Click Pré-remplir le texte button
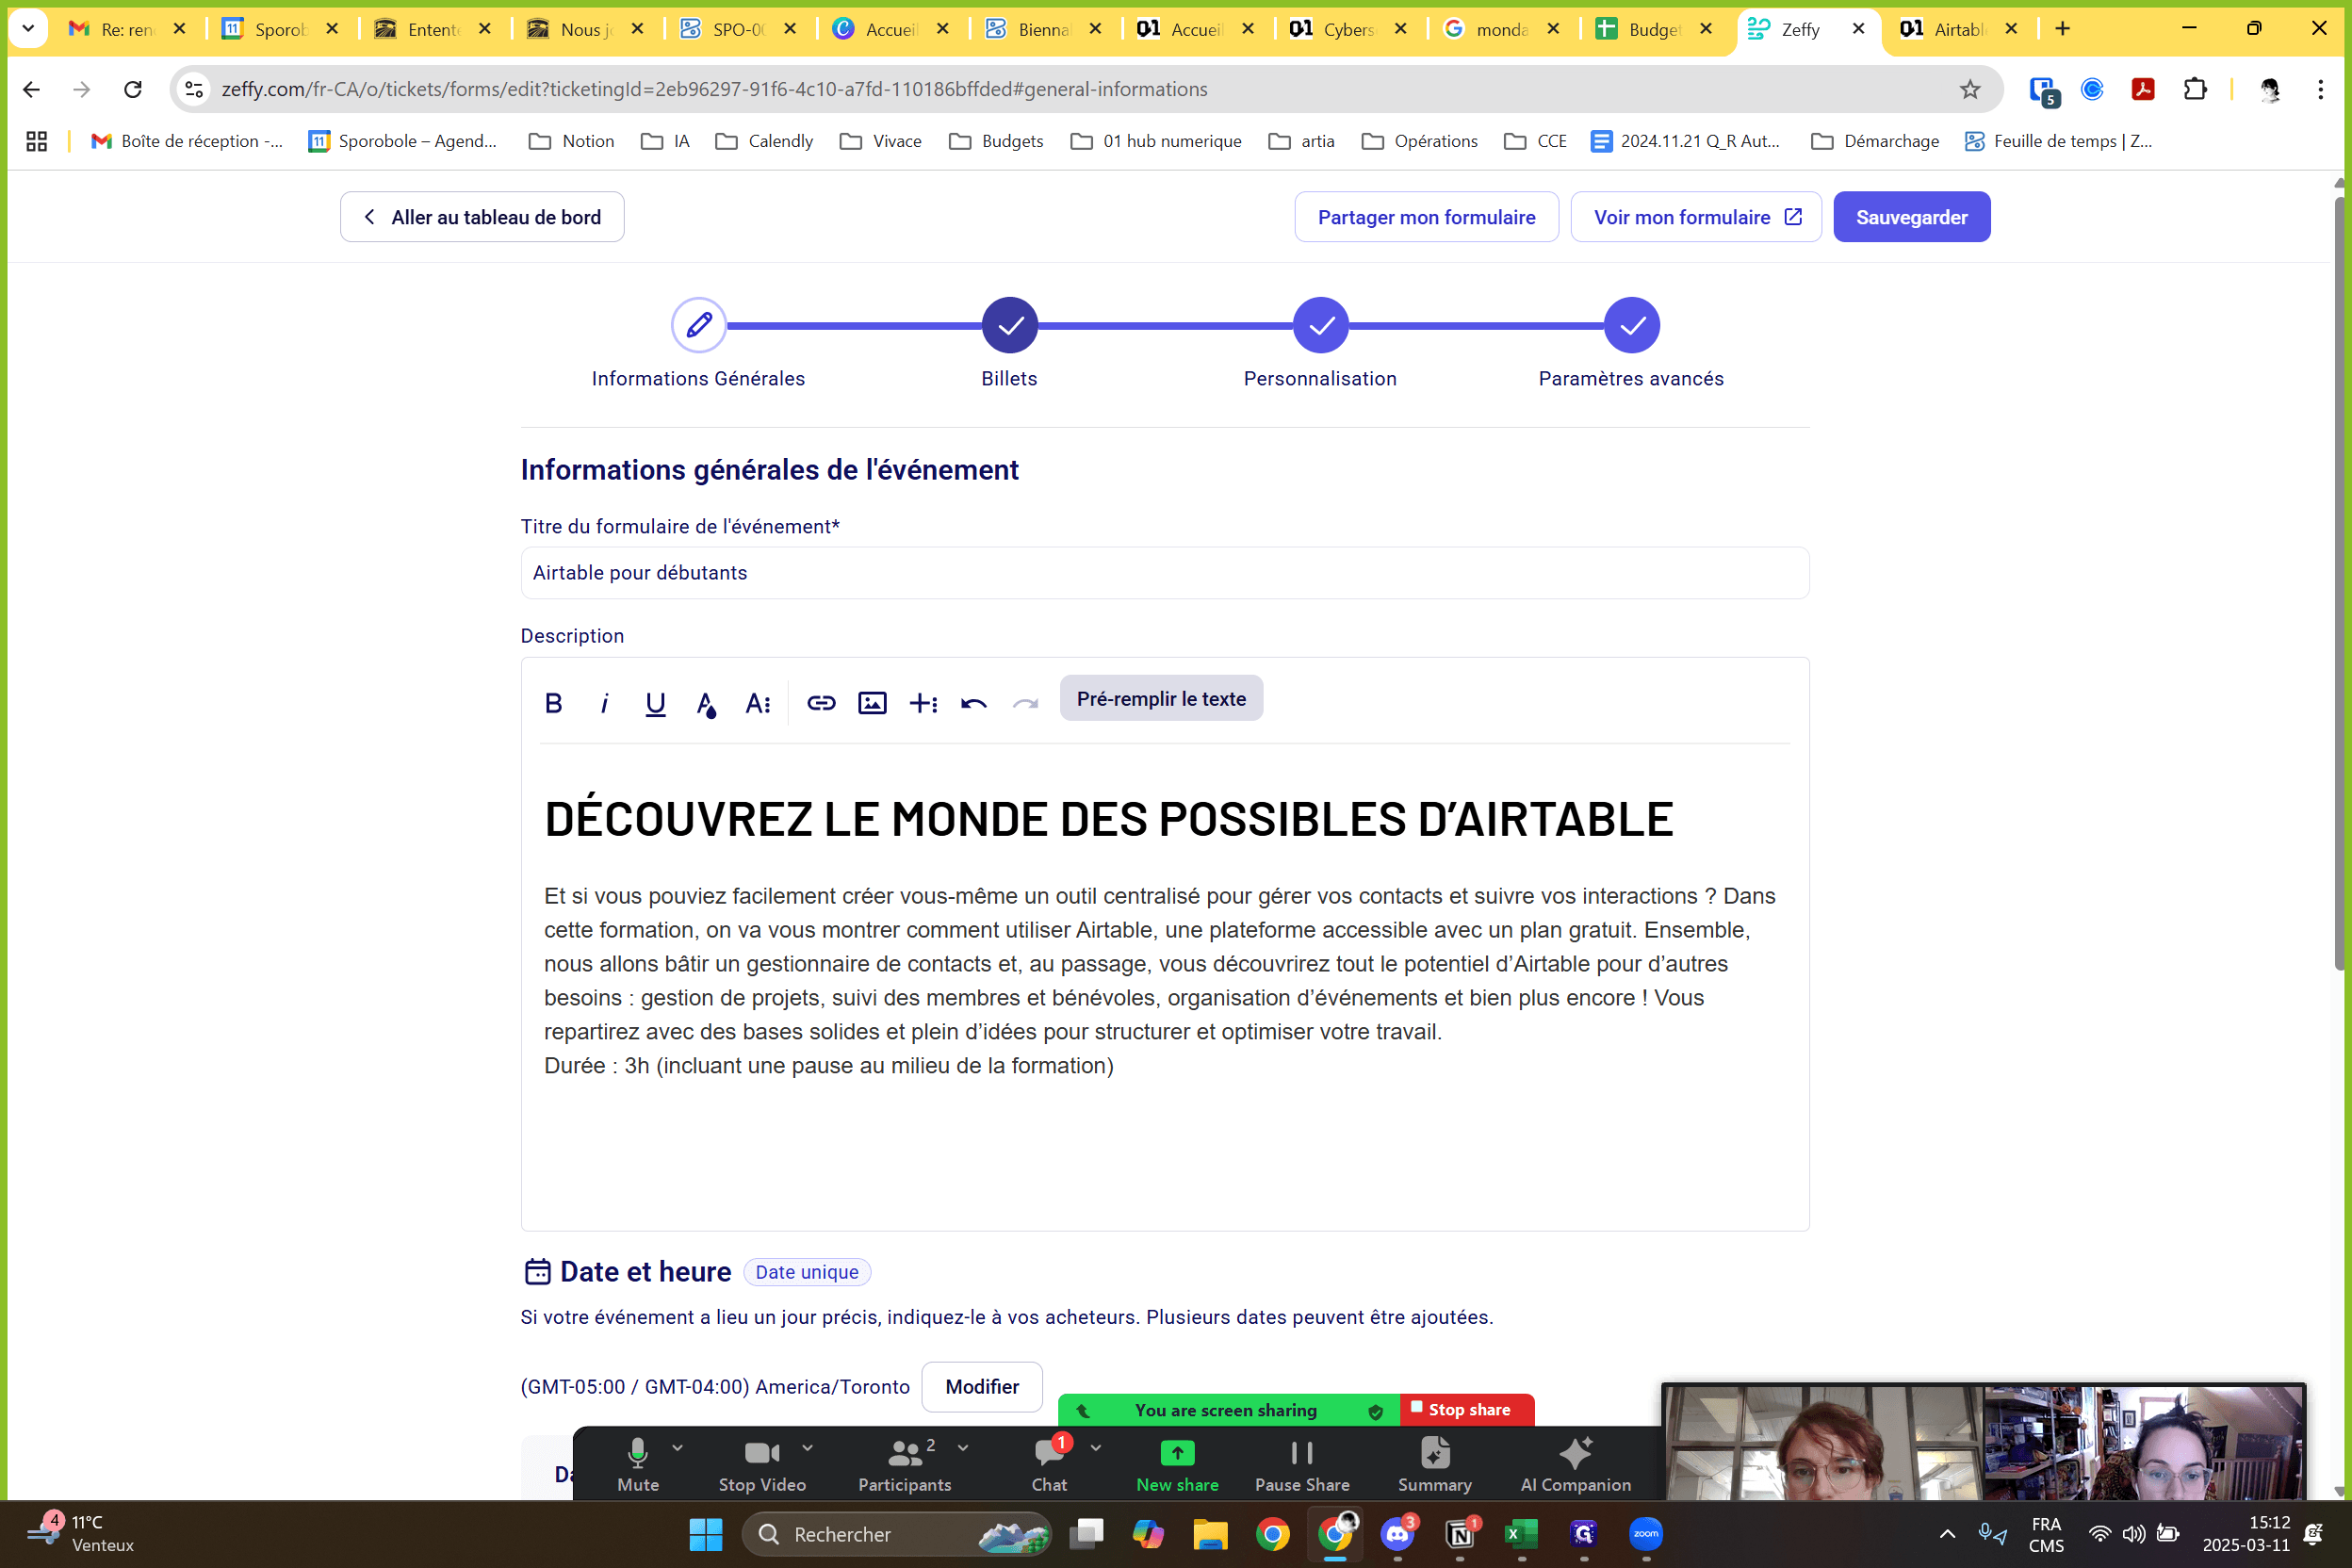 (1161, 698)
